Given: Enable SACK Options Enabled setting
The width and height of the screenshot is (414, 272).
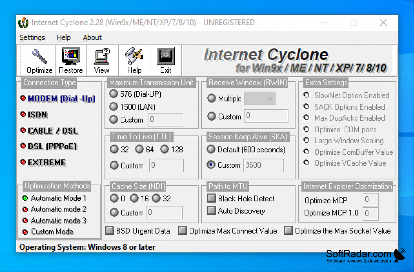Looking at the screenshot, I should click(344, 106).
